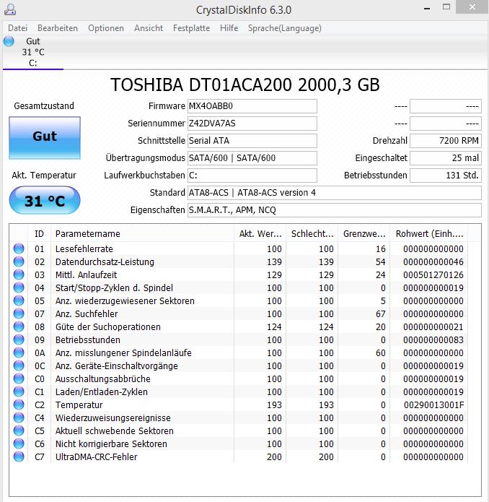Click status orb for 02 Datendurchsatz-Leistung
This screenshot has width=489, height=502.
click(x=19, y=261)
